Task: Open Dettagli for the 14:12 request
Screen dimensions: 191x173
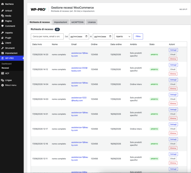Action: [173, 65]
